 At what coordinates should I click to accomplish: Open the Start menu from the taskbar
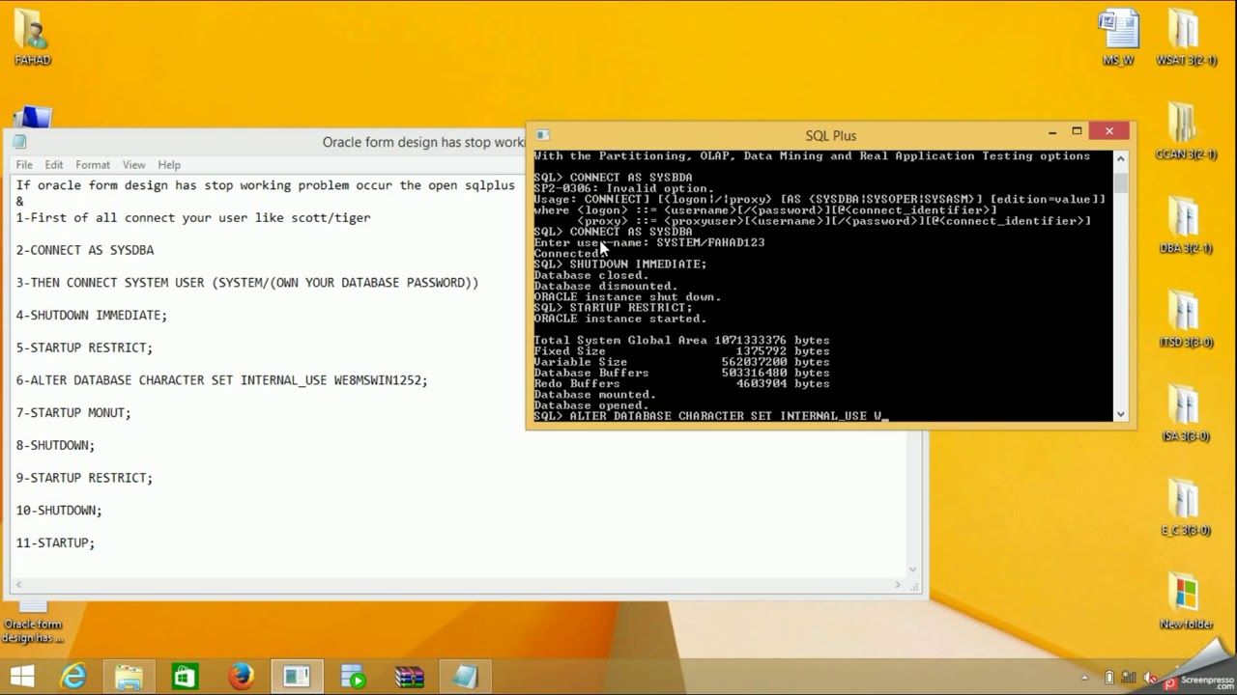[x=22, y=676]
